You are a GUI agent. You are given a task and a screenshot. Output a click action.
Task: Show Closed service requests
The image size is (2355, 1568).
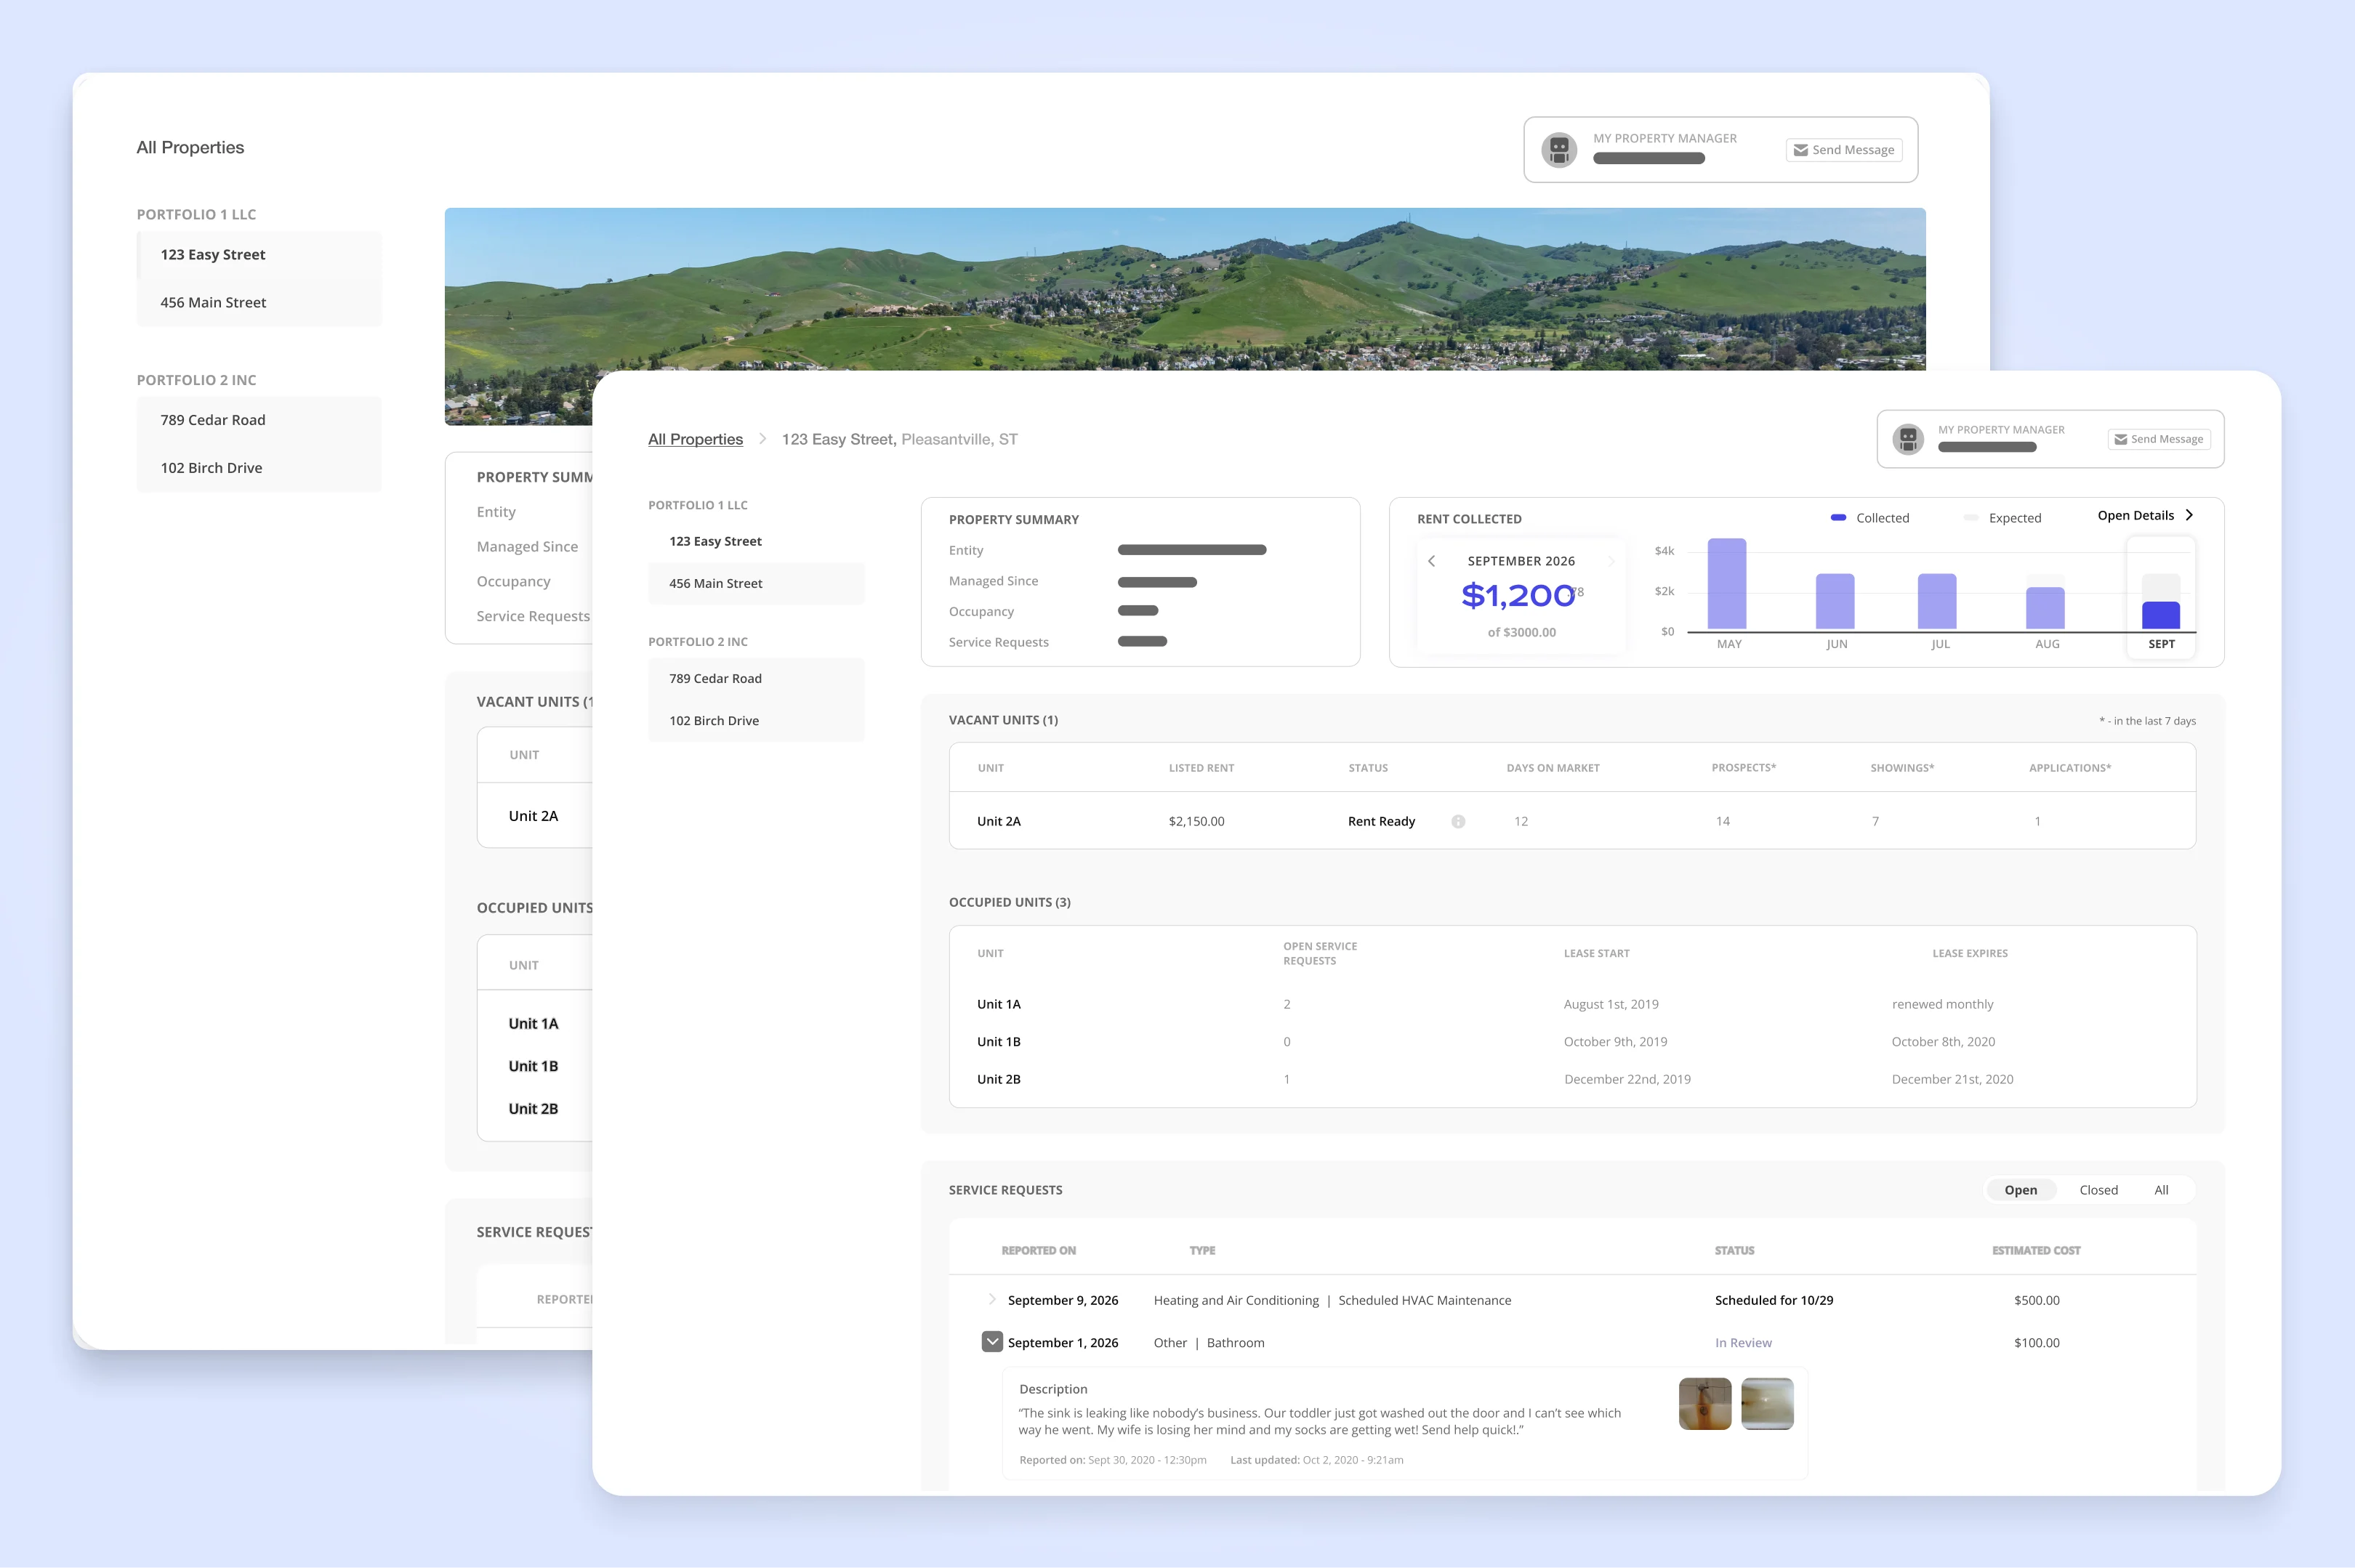pyautogui.click(x=2098, y=1190)
